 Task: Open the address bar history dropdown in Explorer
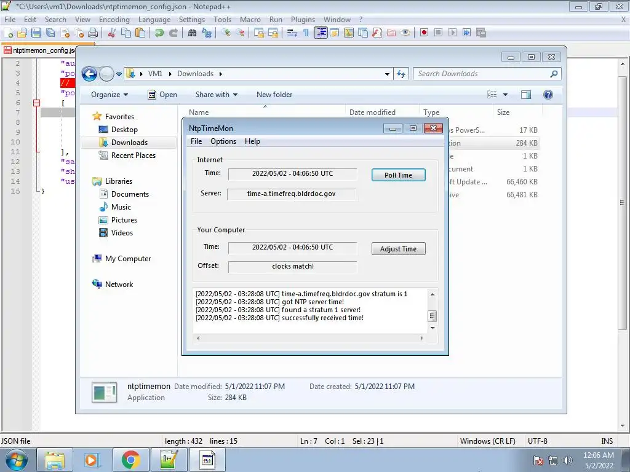point(387,74)
